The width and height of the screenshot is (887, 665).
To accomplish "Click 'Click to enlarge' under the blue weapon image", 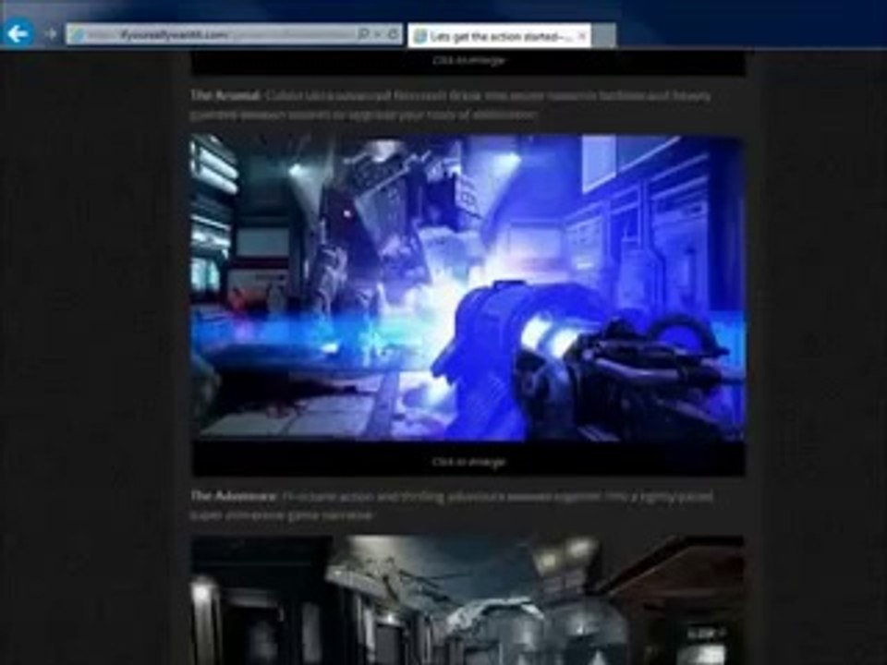I will click(468, 462).
